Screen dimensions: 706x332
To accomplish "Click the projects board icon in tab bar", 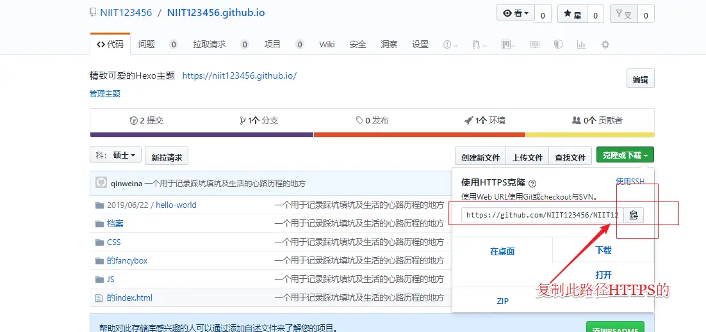I will click(505, 45).
